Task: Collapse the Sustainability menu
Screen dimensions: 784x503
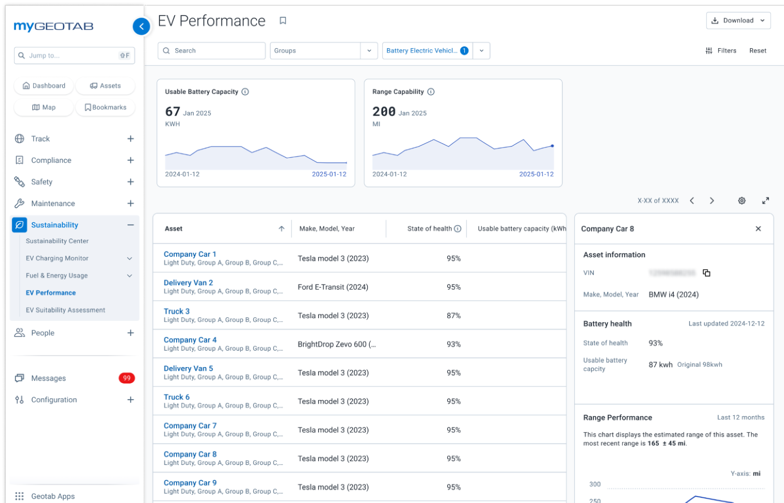Action: 131,225
